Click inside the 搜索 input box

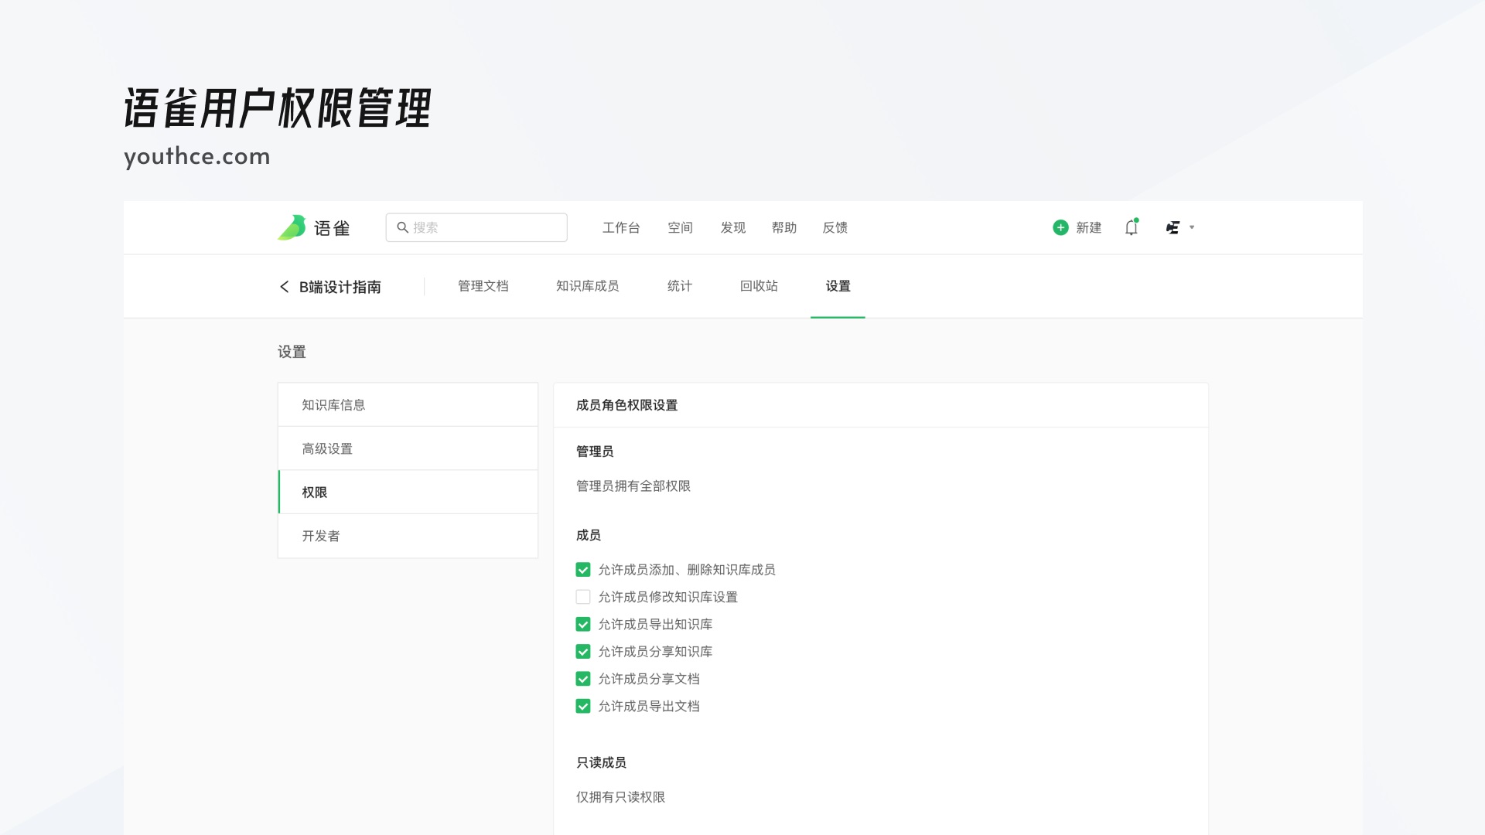coord(476,227)
